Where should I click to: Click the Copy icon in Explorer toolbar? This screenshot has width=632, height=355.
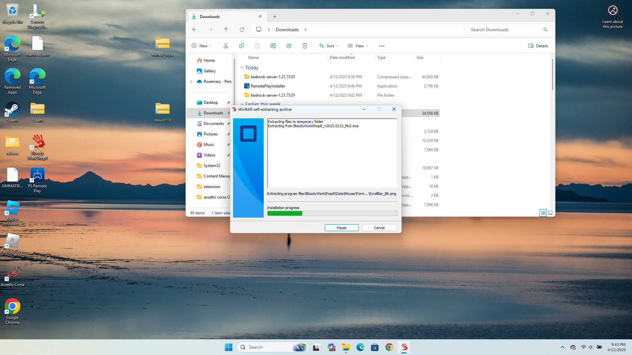point(242,46)
